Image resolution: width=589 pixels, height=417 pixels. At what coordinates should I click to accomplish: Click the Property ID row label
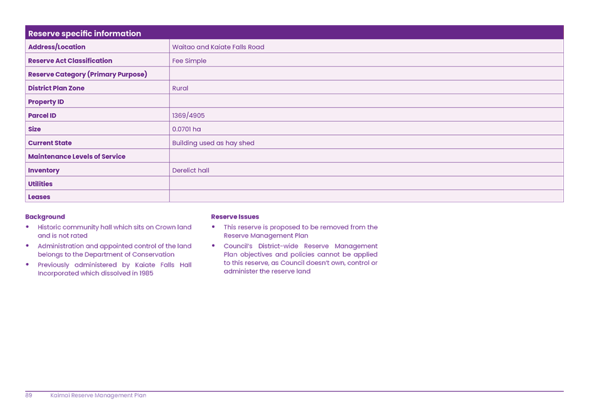click(x=45, y=101)
